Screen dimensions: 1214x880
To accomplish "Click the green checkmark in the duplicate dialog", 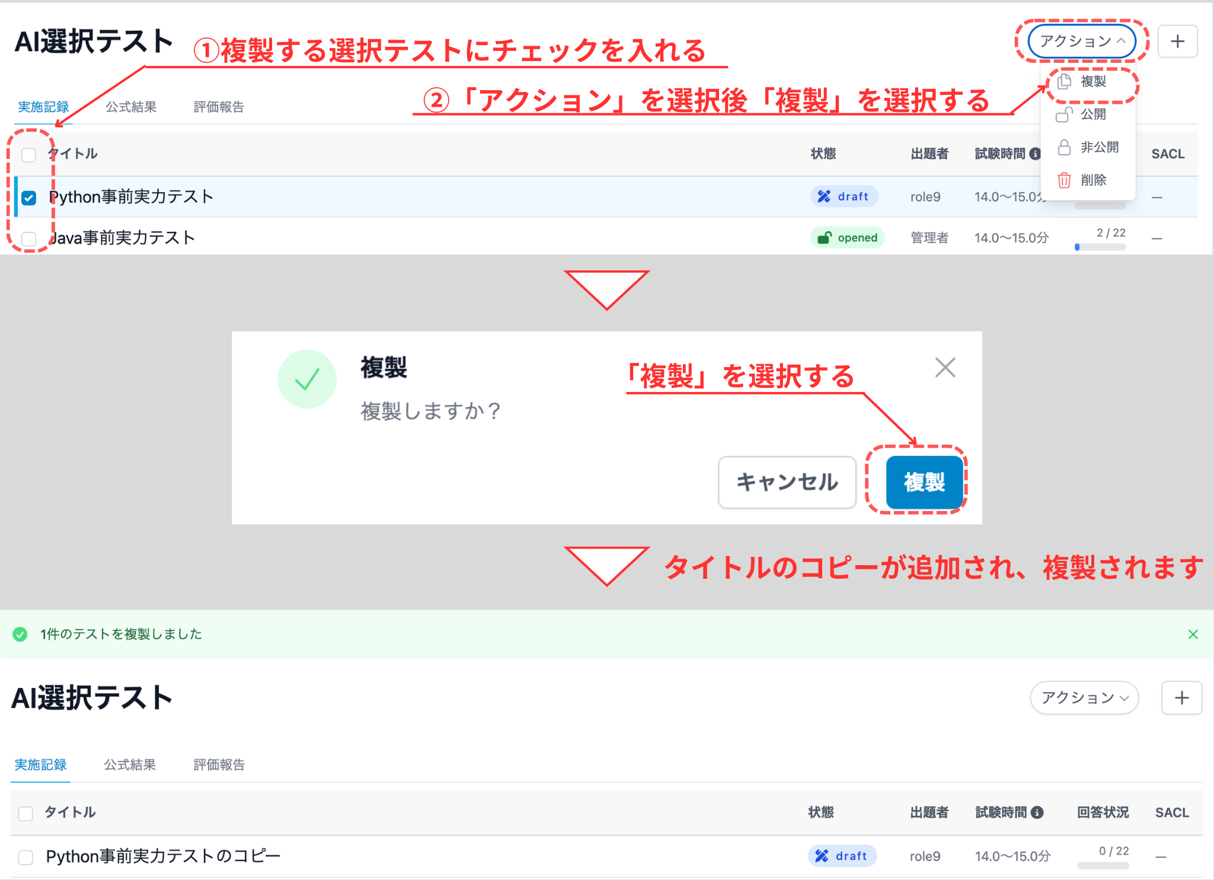I will point(307,379).
